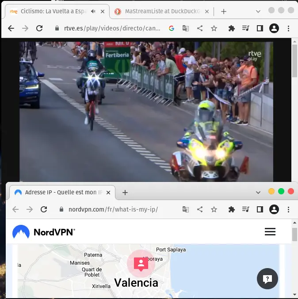Viewport: 298px width, 299px height.
Task: Bookmark the NordVPN page with star icon
Action: (x=214, y=209)
